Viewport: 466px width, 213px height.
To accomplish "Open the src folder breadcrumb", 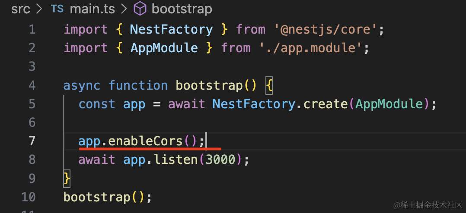I will pyautogui.click(x=21, y=9).
